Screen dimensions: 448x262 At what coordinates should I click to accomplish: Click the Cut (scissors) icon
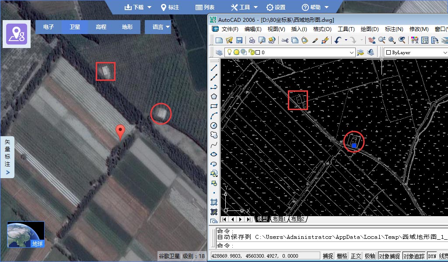tap(284, 40)
